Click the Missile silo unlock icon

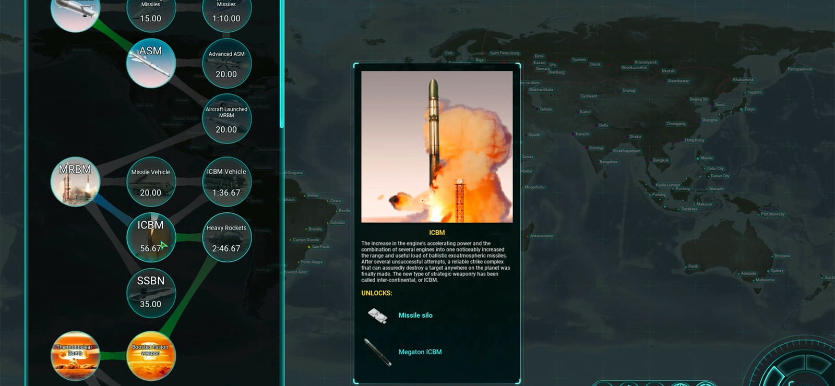click(x=378, y=316)
